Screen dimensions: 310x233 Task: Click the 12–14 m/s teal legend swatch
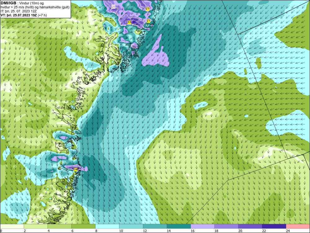[155, 226]
